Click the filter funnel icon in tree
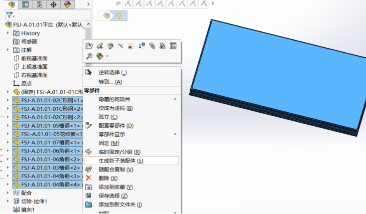The width and height of the screenshot is (366, 214). 8,15
